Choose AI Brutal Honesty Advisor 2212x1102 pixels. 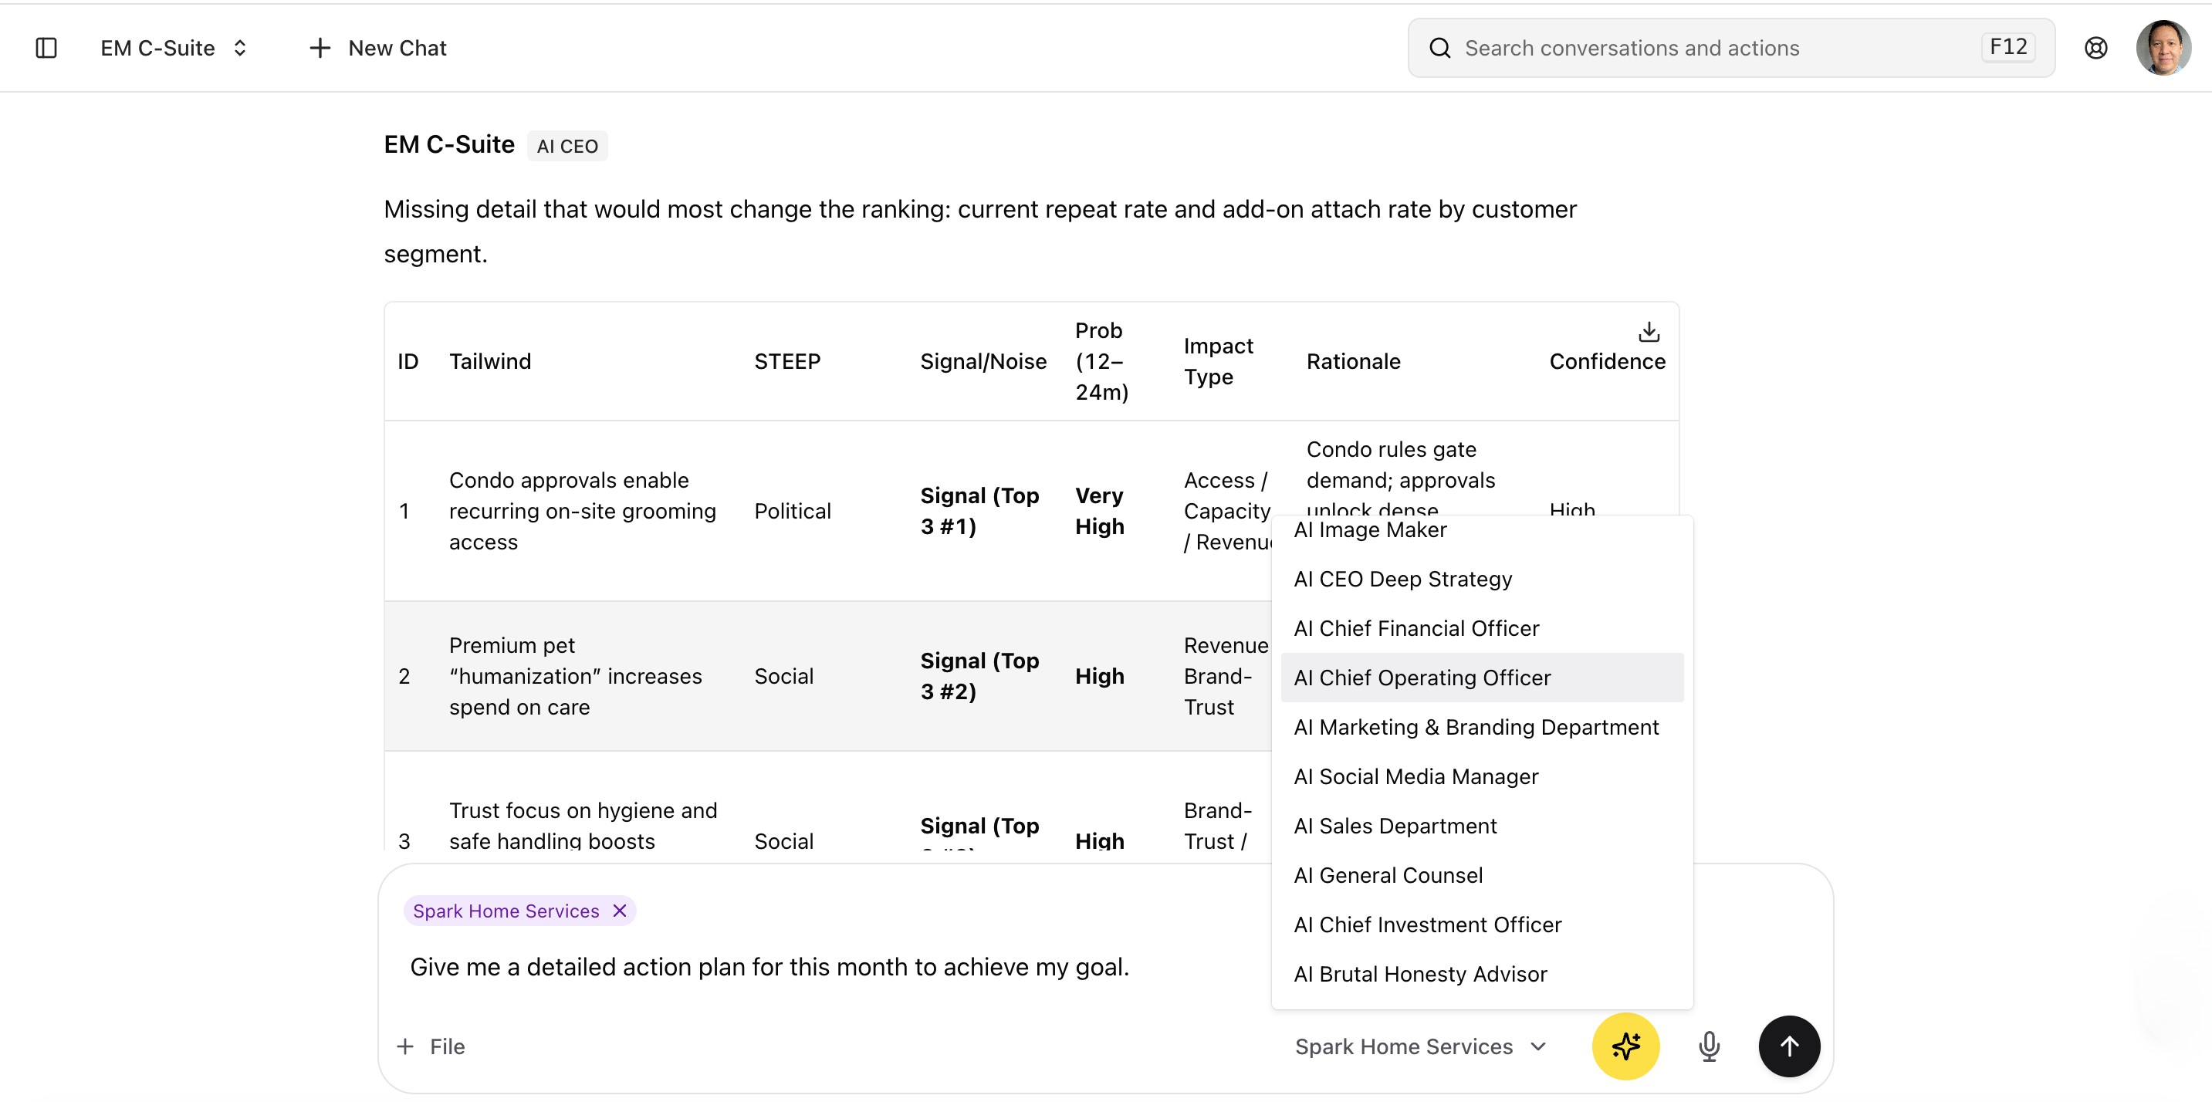pyautogui.click(x=1481, y=974)
